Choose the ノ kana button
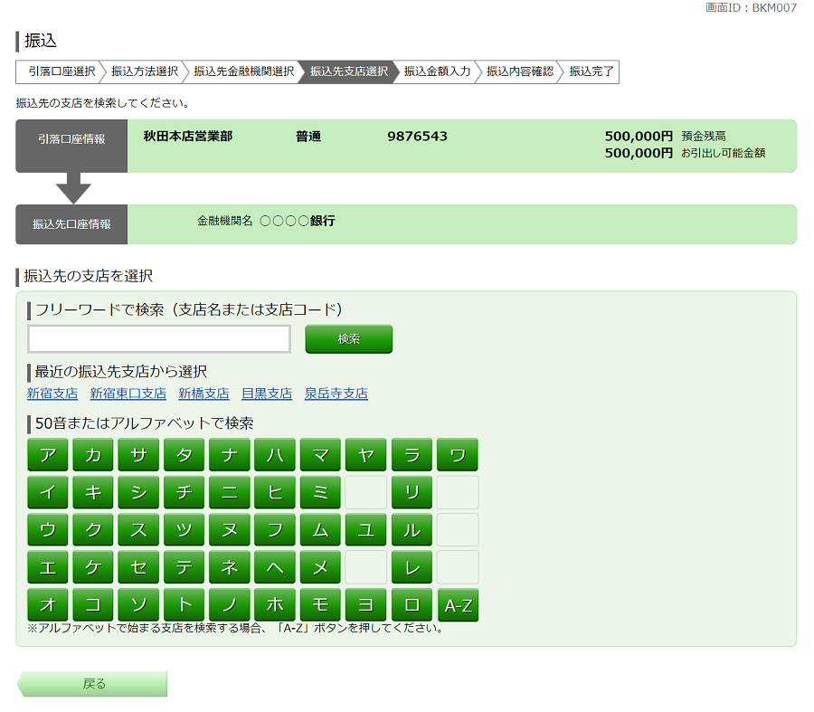This screenshot has height=712, width=814. (x=230, y=604)
